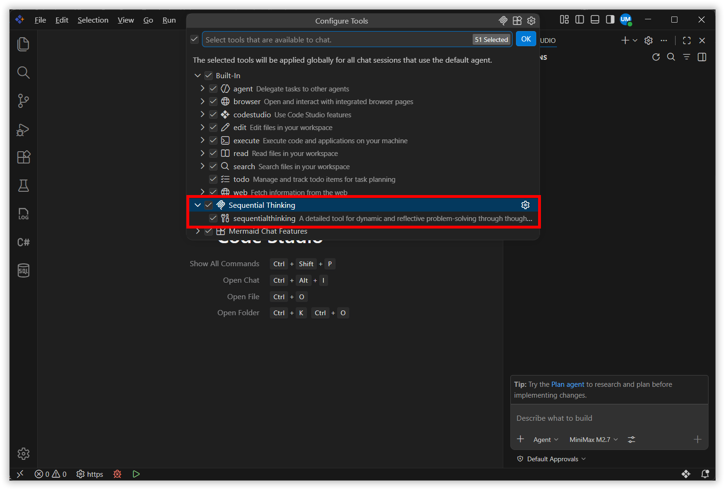725x490 pixels.
Task: Open the Explorer view in the activity bar
Action: click(23, 44)
